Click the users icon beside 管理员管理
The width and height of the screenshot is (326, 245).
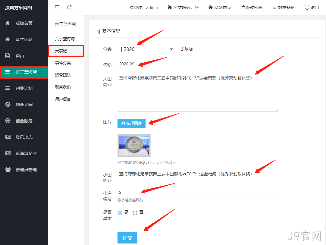(x=8, y=169)
